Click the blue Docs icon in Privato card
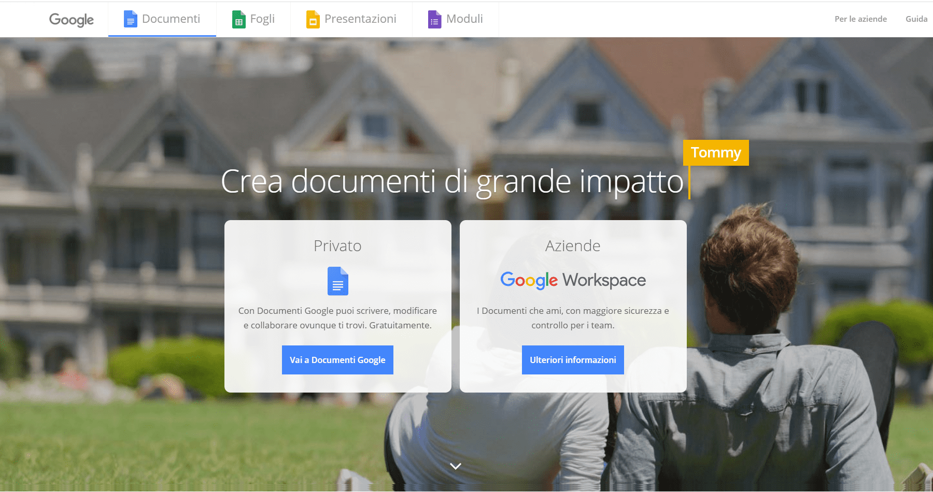 [338, 281]
